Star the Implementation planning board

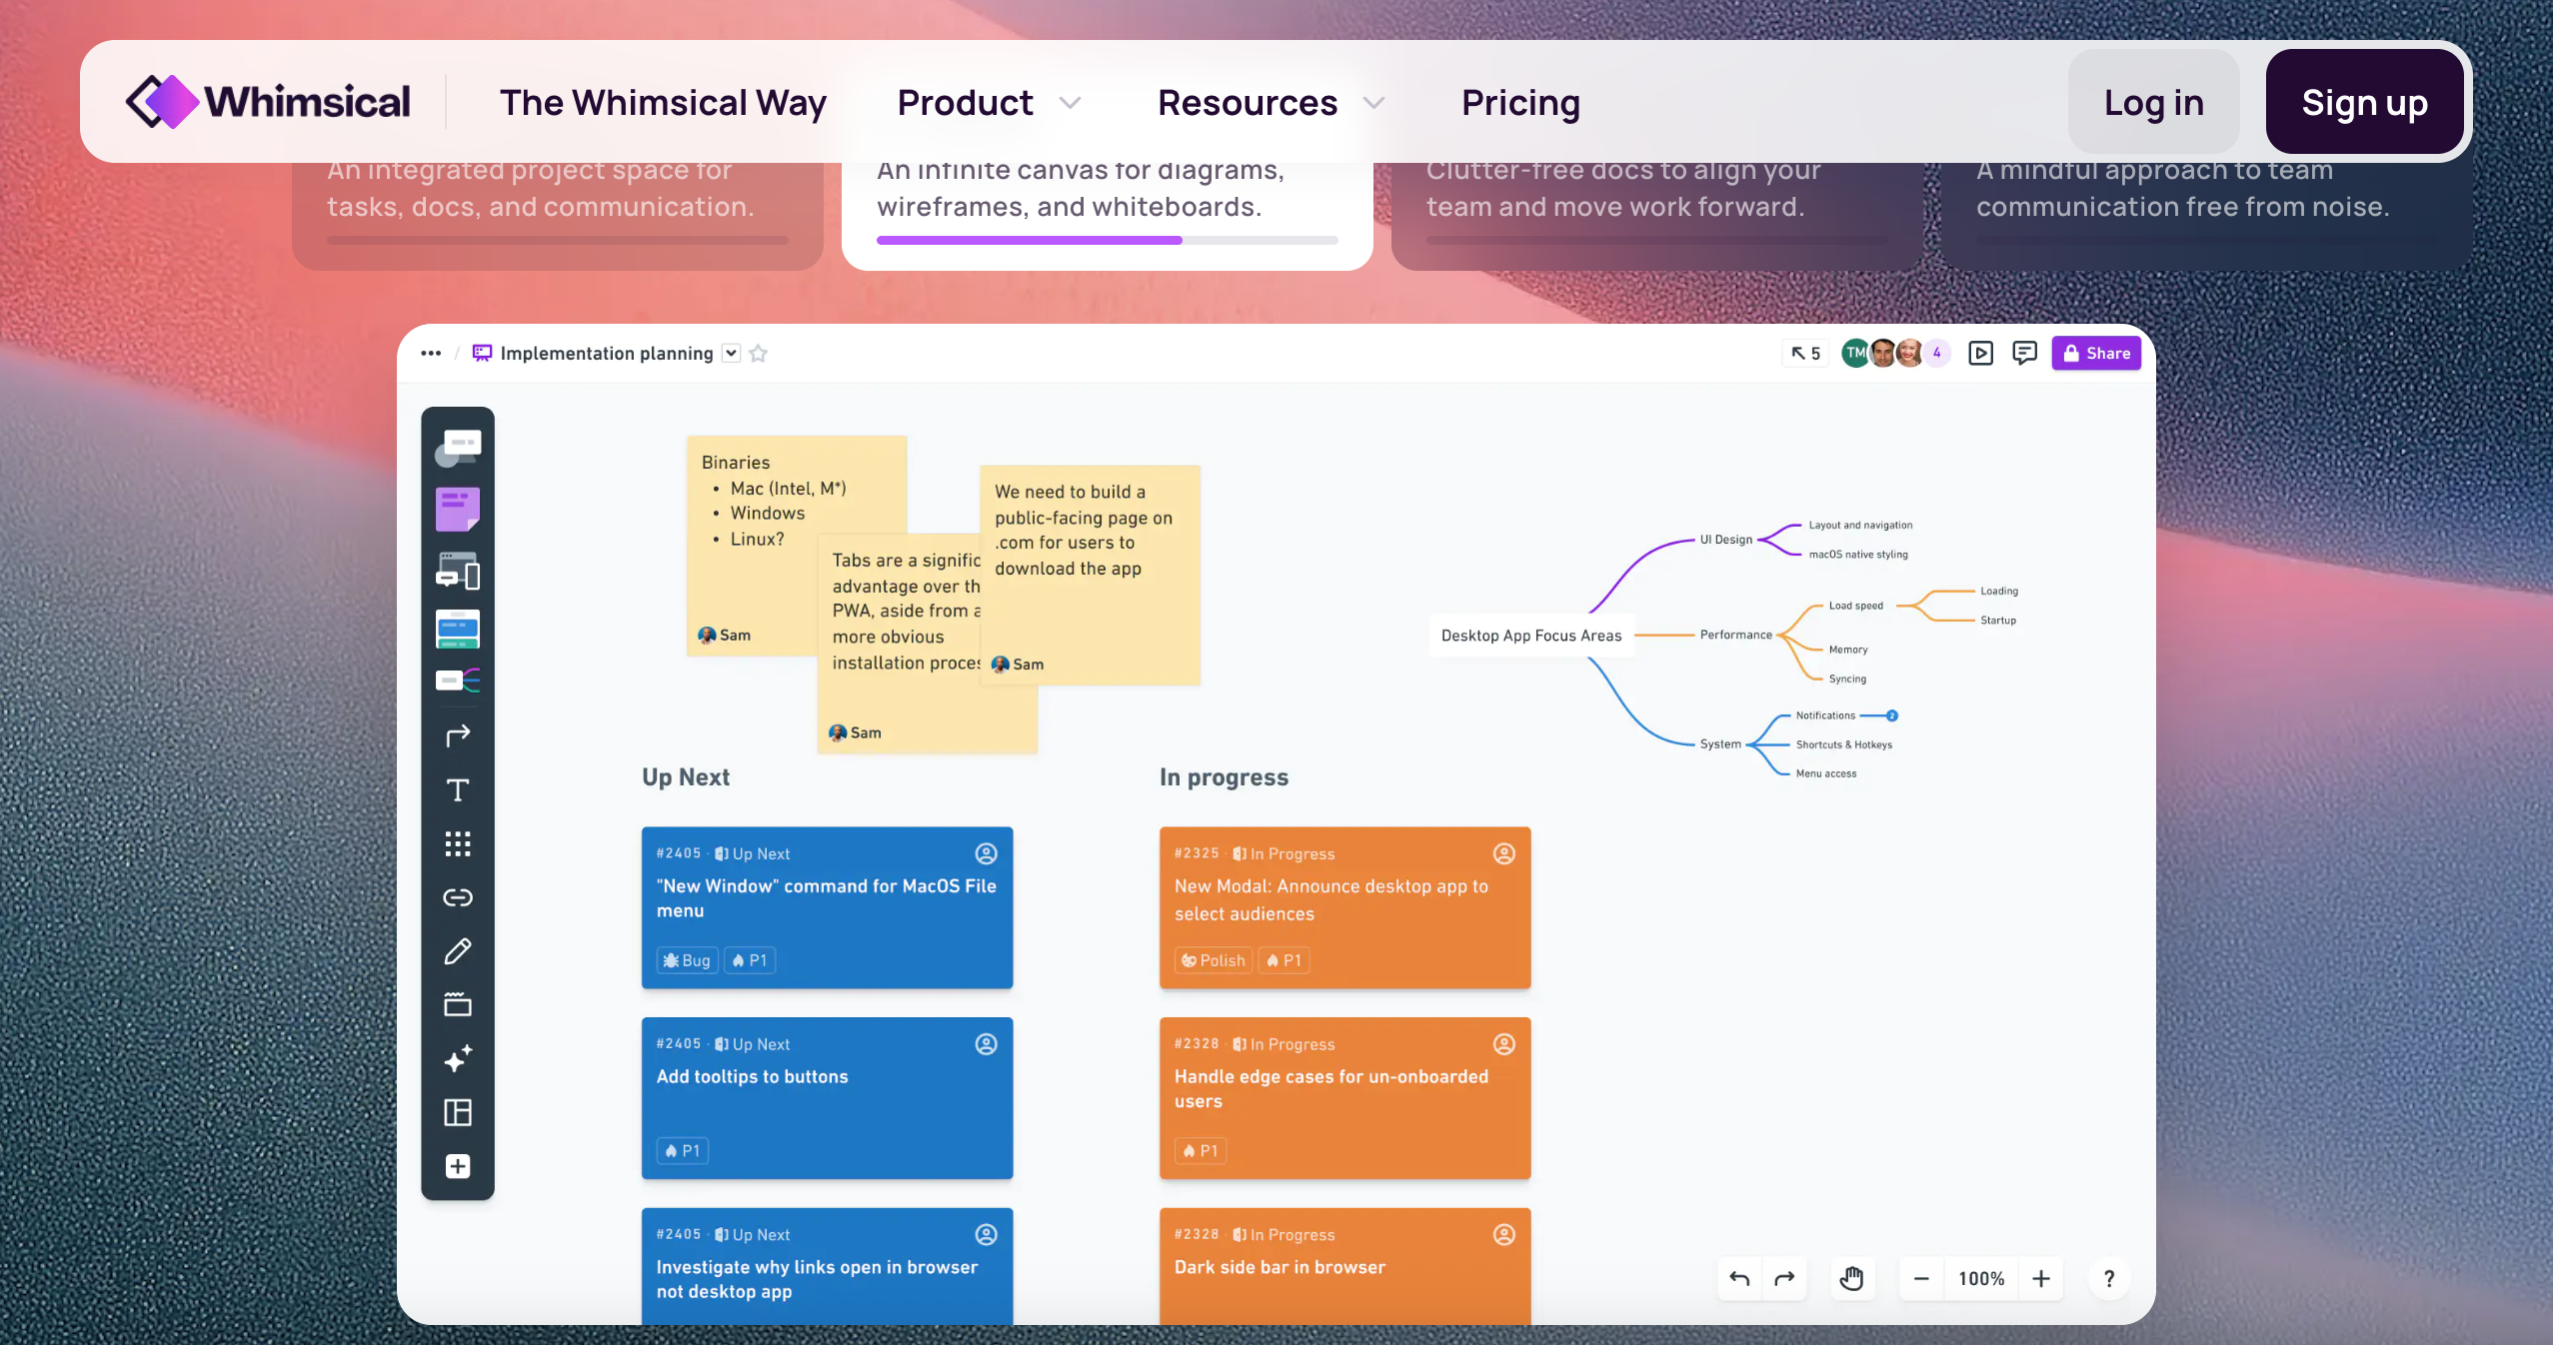pyautogui.click(x=759, y=353)
